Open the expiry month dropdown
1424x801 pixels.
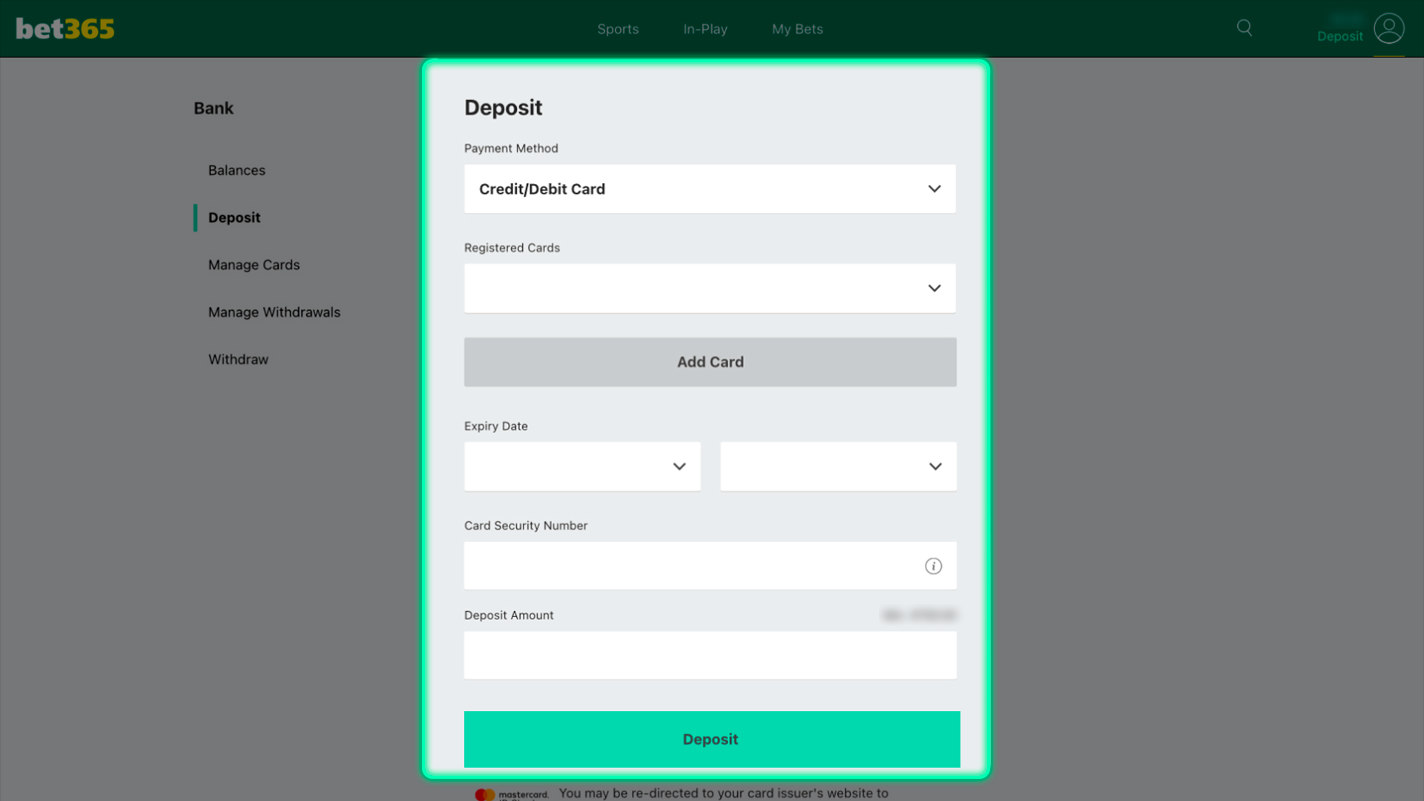582,467
